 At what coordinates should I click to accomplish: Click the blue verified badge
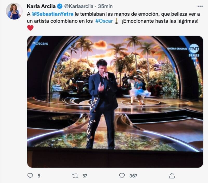60,6
